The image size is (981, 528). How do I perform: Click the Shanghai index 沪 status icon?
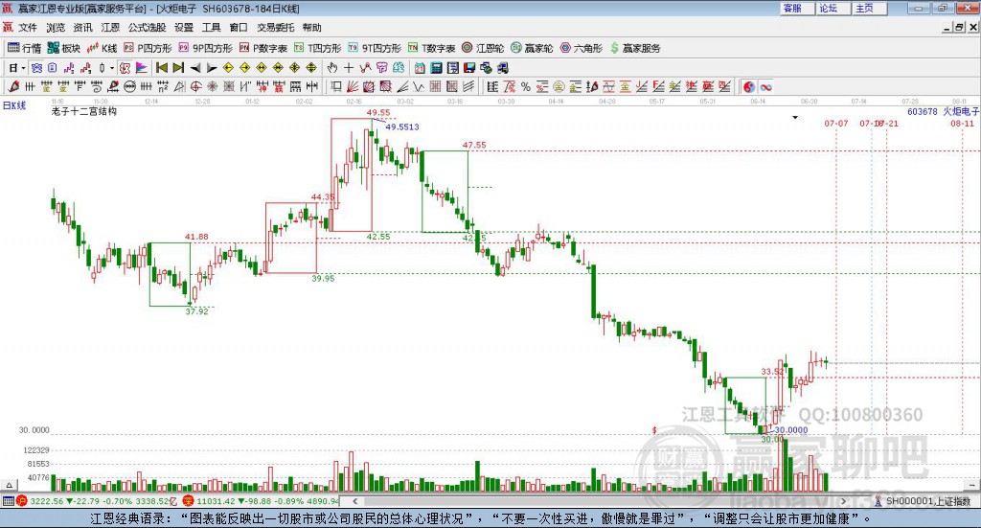pos(22,501)
